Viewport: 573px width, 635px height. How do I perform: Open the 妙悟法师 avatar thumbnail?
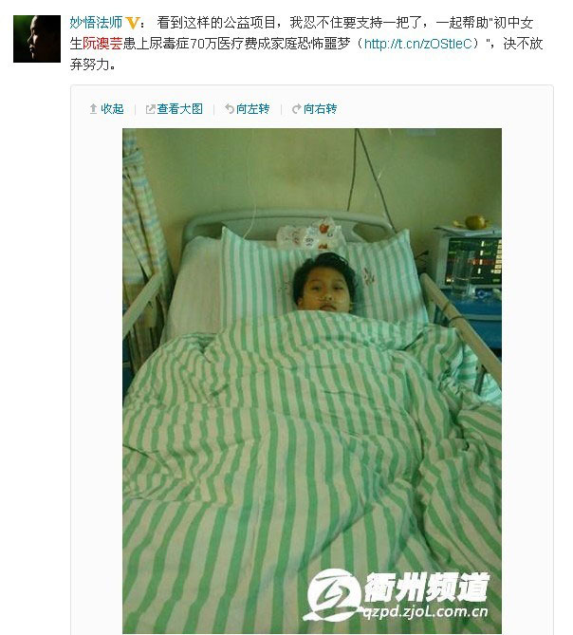37,39
